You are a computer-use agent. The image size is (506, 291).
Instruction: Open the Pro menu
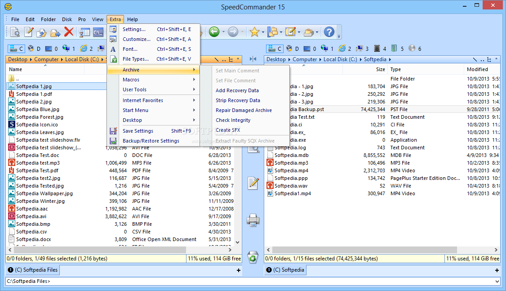coord(82,19)
